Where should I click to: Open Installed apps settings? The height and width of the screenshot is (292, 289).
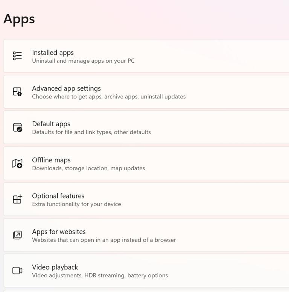click(x=53, y=53)
